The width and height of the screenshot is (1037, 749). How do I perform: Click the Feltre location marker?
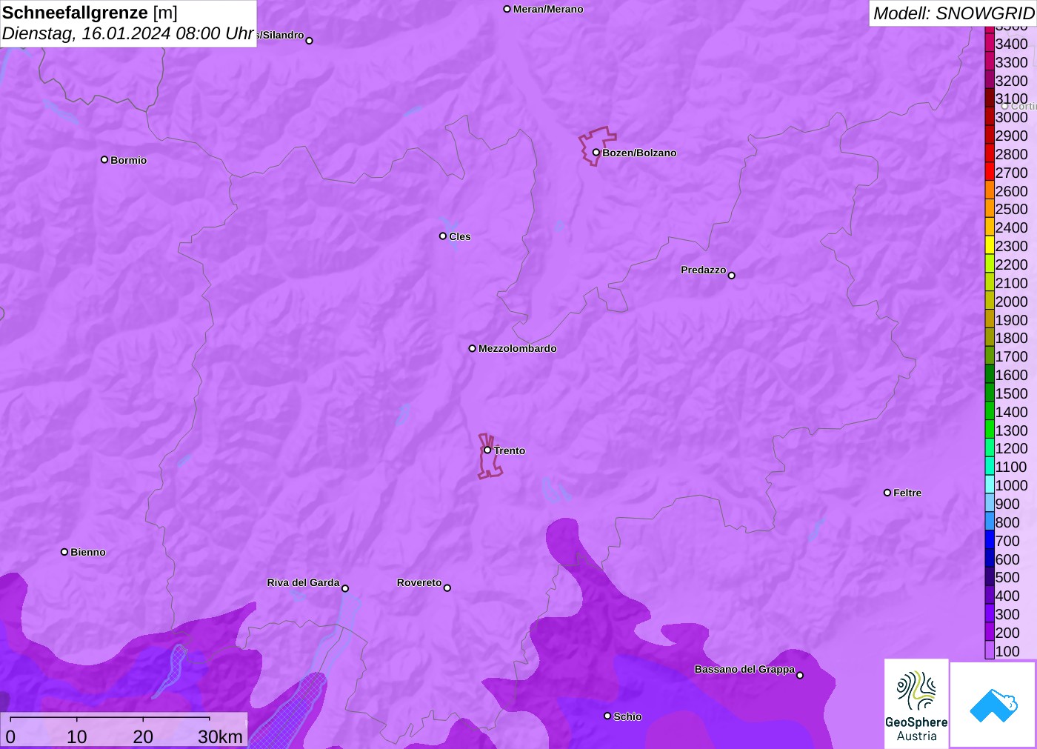pos(887,493)
